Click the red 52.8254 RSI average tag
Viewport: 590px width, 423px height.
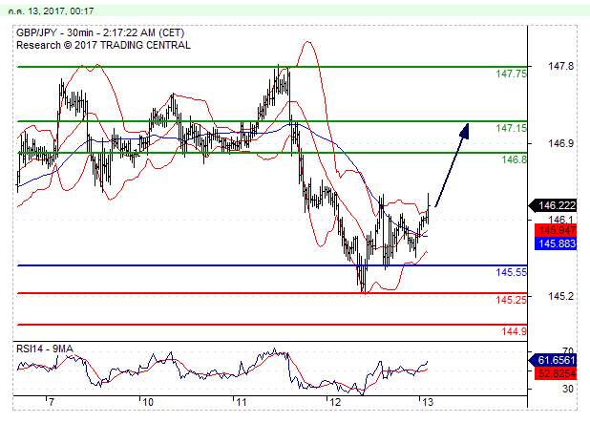(x=556, y=373)
